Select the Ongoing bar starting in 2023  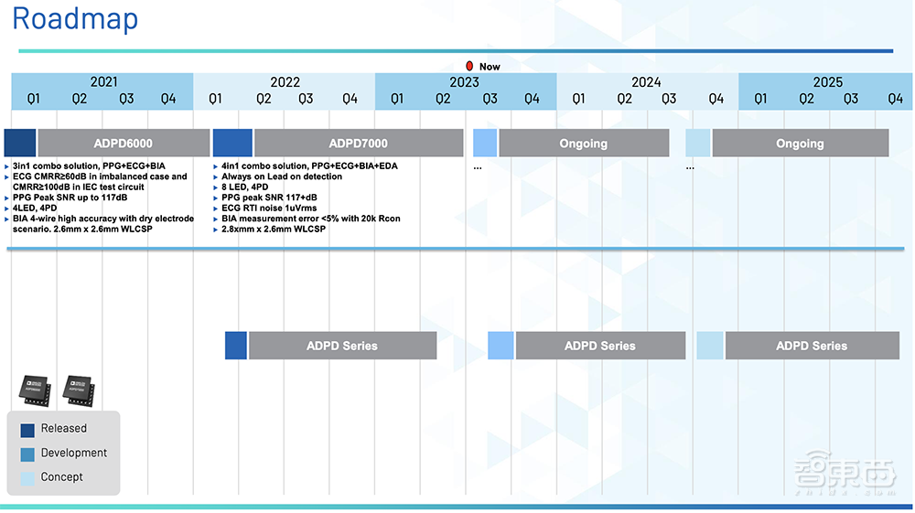click(x=584, y=144)
